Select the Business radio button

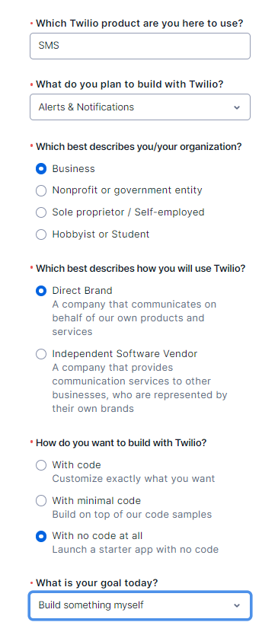click(41, 169)
